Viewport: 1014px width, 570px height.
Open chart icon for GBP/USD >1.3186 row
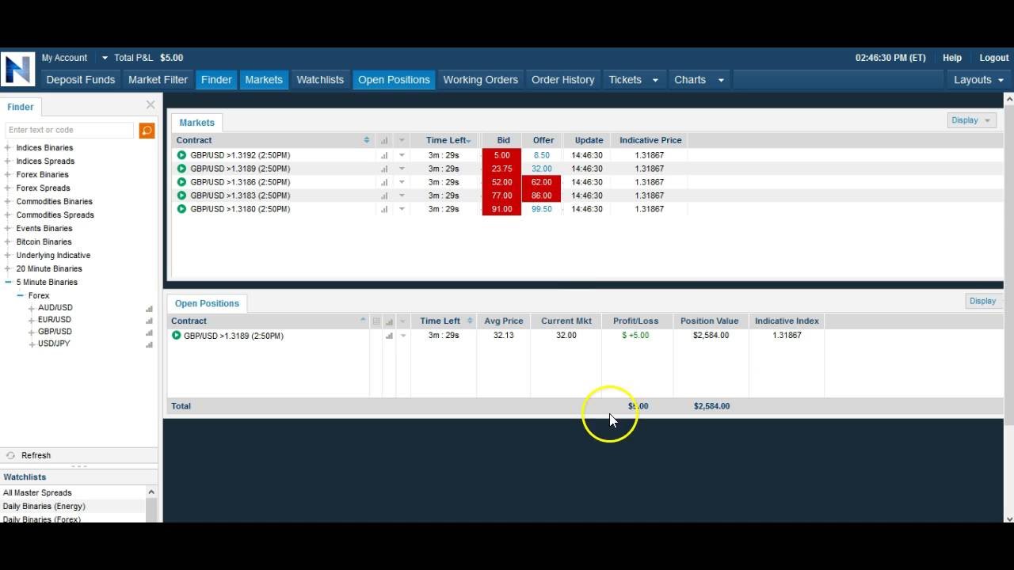[384, 182]
